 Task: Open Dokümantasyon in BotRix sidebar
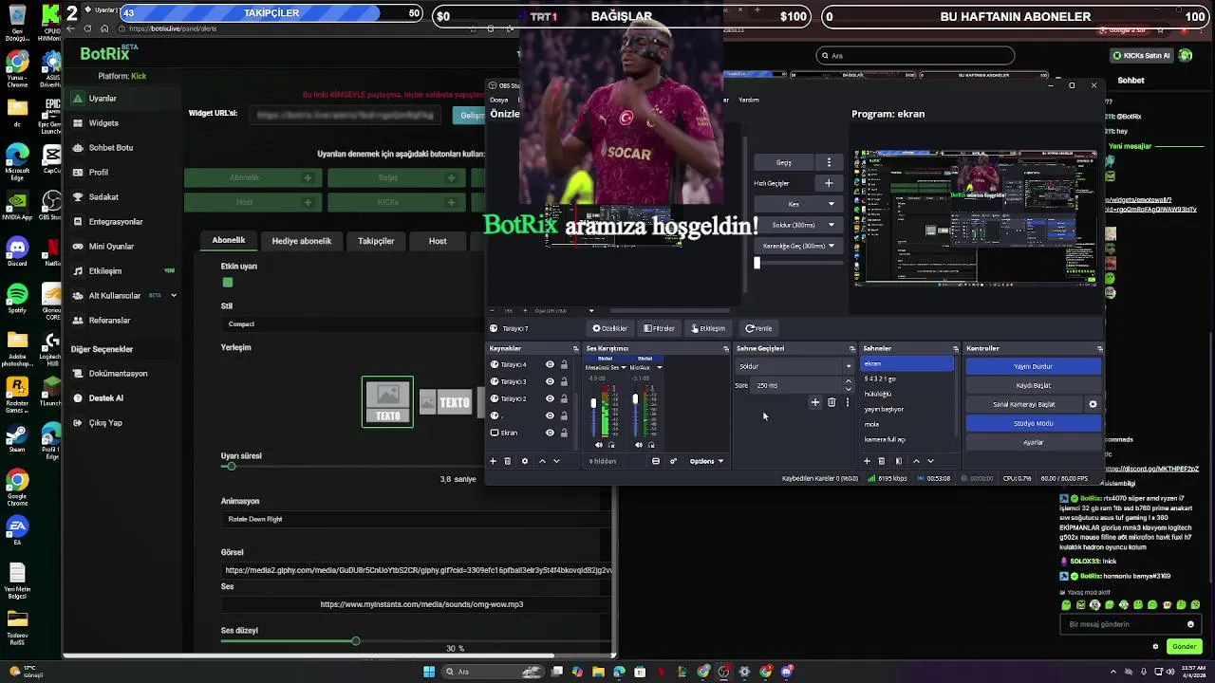118,374
